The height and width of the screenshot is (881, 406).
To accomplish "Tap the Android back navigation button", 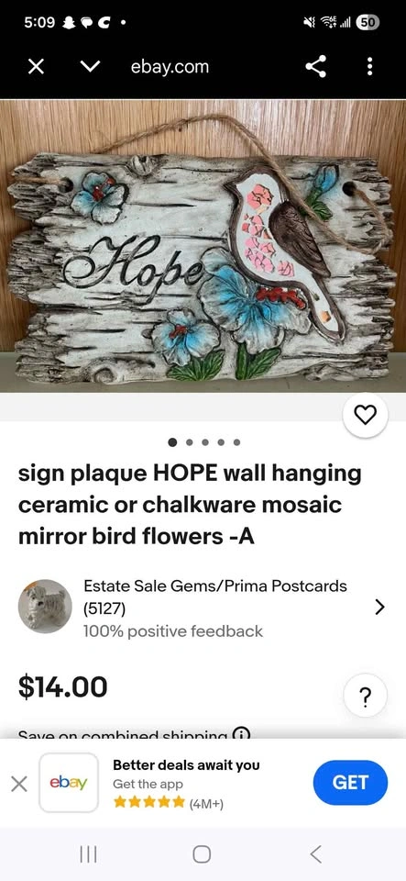I will click(315, 854).
